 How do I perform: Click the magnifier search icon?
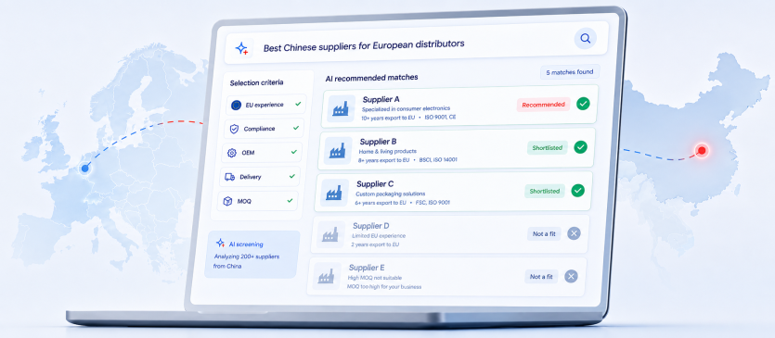click(x=586, y=39)
